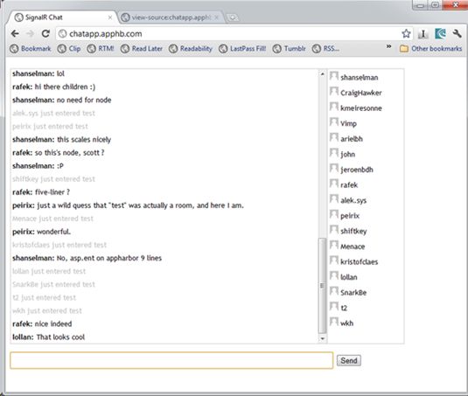Click message "shanselman: no need for node"
This screenshot has width=468, height=396.
pos(62,100)
